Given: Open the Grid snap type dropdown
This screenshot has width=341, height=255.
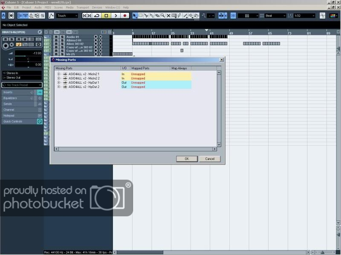Looking at the screenshot, I should coord(248,16).
